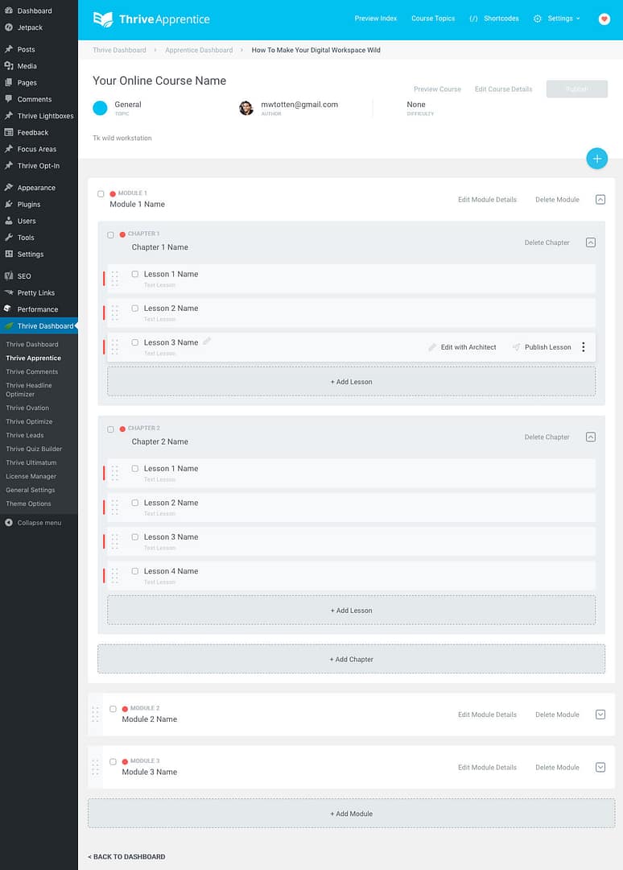Click the pencil icon beside Lesson 3 Name

pyautogui.click(x=207, y=342)
